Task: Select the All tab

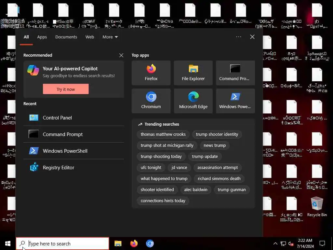Action: pos(26,37)
